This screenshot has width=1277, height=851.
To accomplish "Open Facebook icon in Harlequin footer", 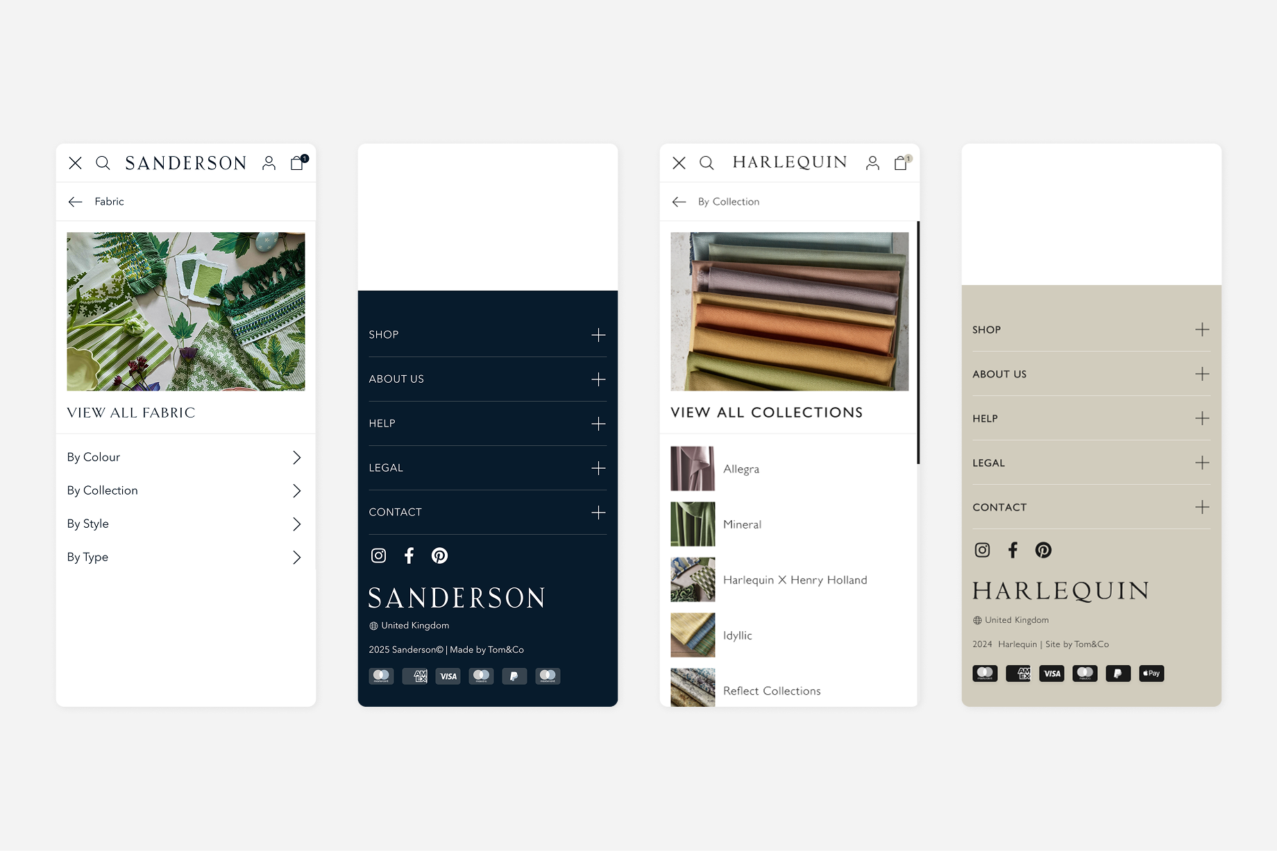I will pos(1013,550).
